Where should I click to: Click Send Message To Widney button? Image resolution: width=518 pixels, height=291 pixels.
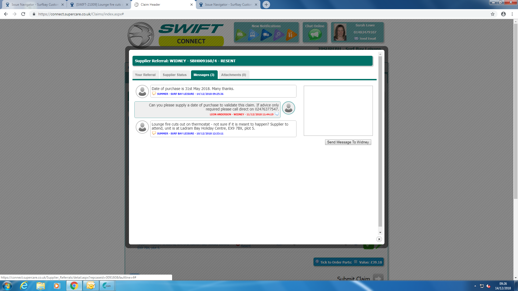coord(348,142)
